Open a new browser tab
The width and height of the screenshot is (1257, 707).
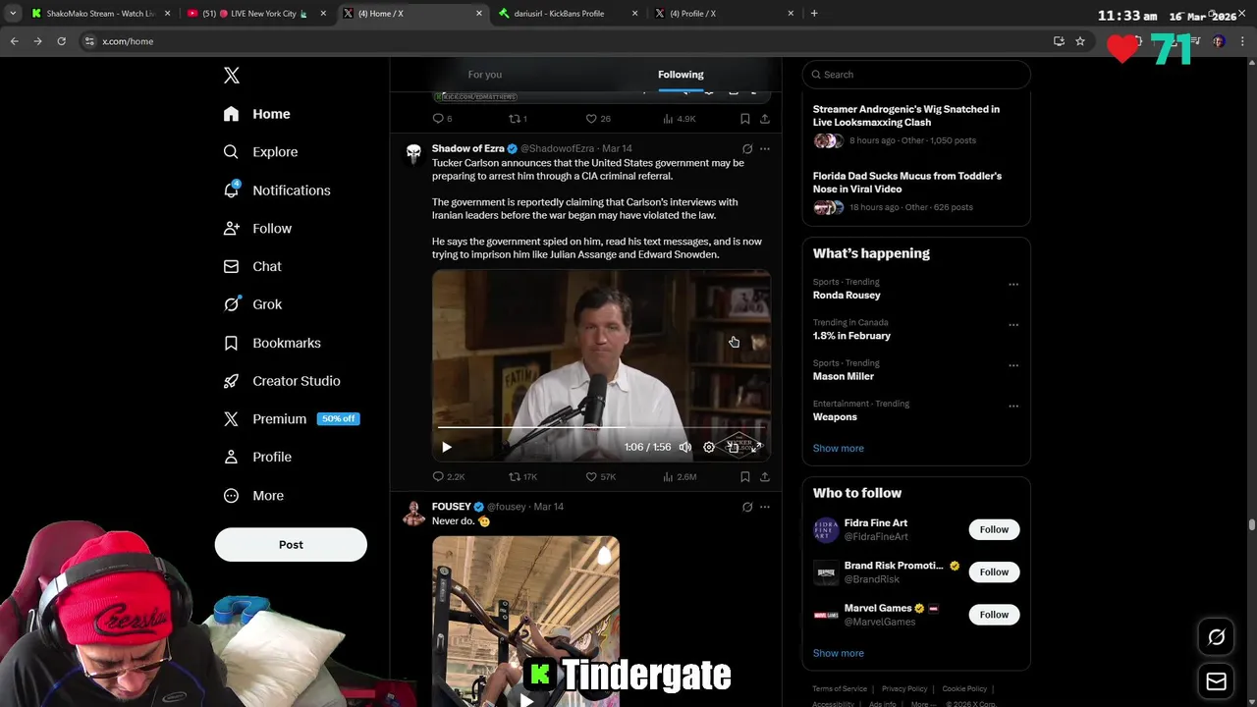[814, 14]
